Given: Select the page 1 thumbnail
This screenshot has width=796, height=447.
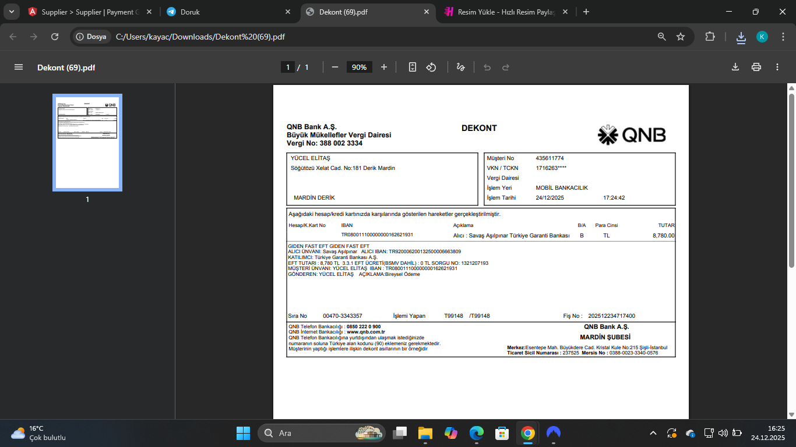Looking at the screenshot, I should [x=87, y=143].
